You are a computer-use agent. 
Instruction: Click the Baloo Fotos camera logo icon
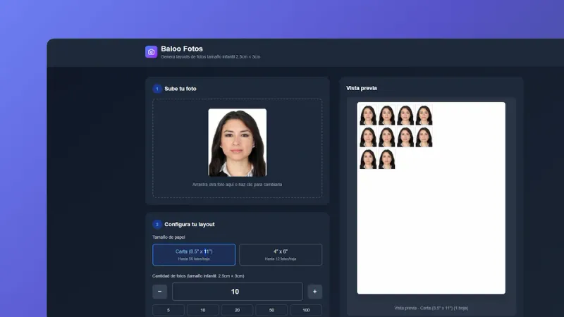tap(151, 51)
